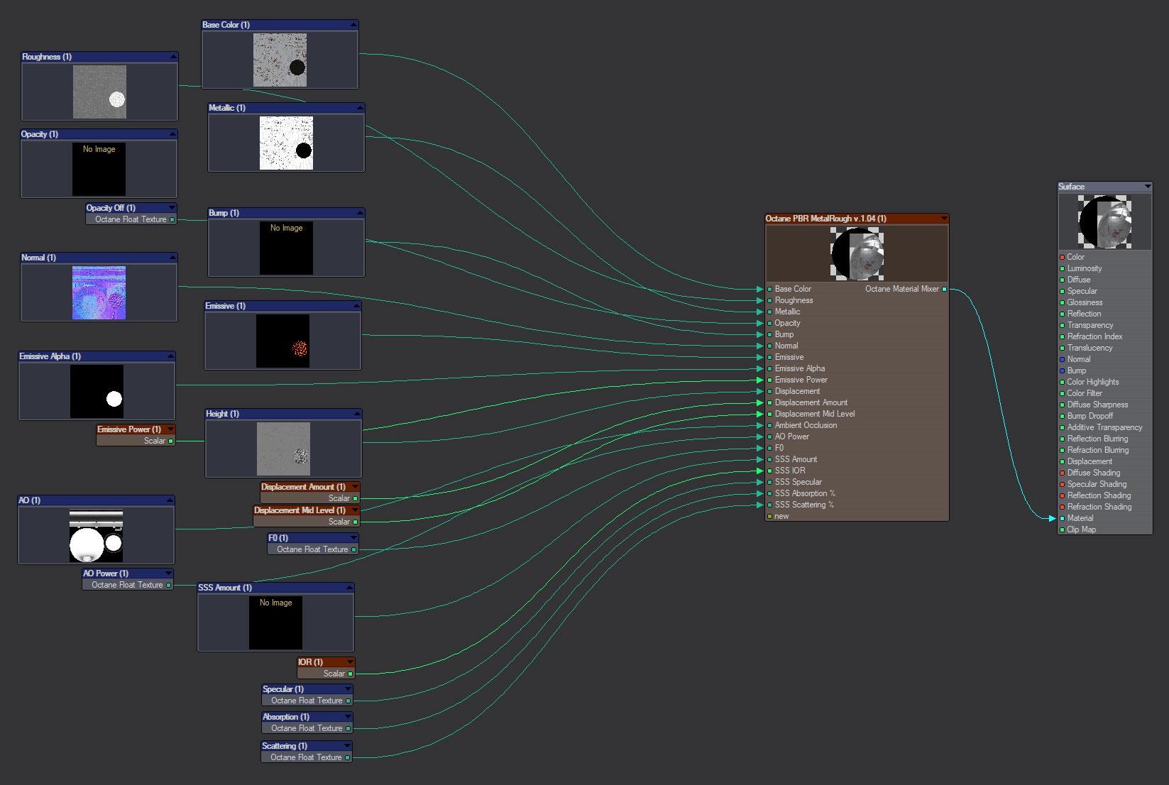The height and width of the screenshot is (785, 1169).
Task: Click the Base Color input on PBR node
Action: (769, 290)
